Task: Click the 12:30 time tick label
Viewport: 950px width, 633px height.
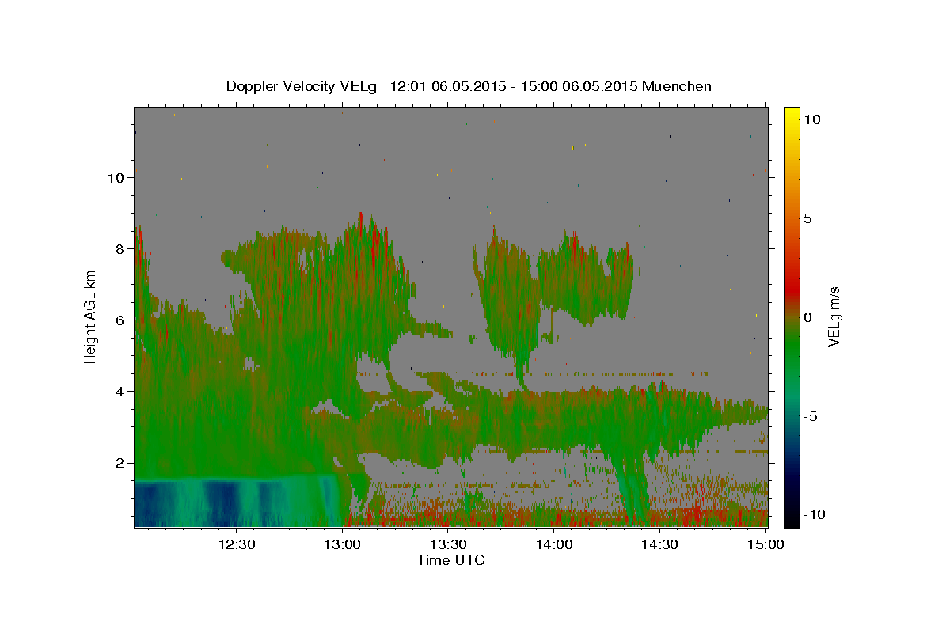Action: [x=237, y=544]
